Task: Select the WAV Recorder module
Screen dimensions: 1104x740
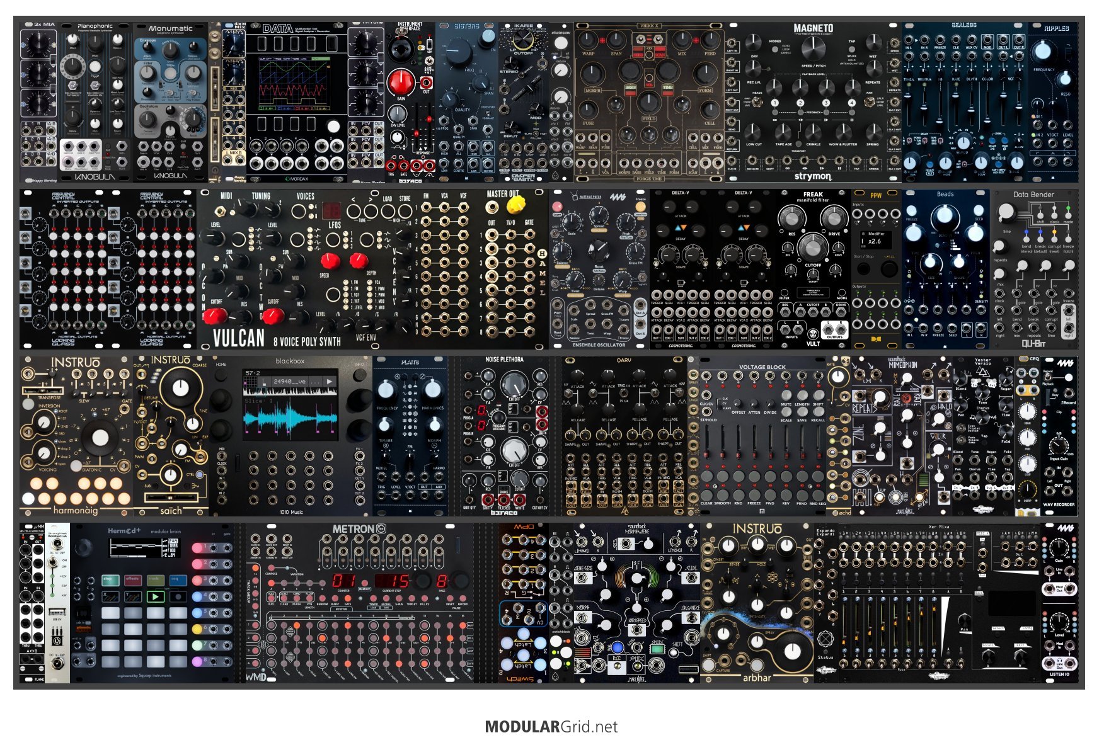Action: 1059,436
